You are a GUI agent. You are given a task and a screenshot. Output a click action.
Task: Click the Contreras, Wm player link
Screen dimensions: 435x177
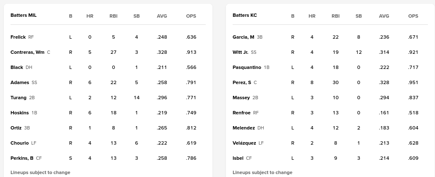pos(27,52)
